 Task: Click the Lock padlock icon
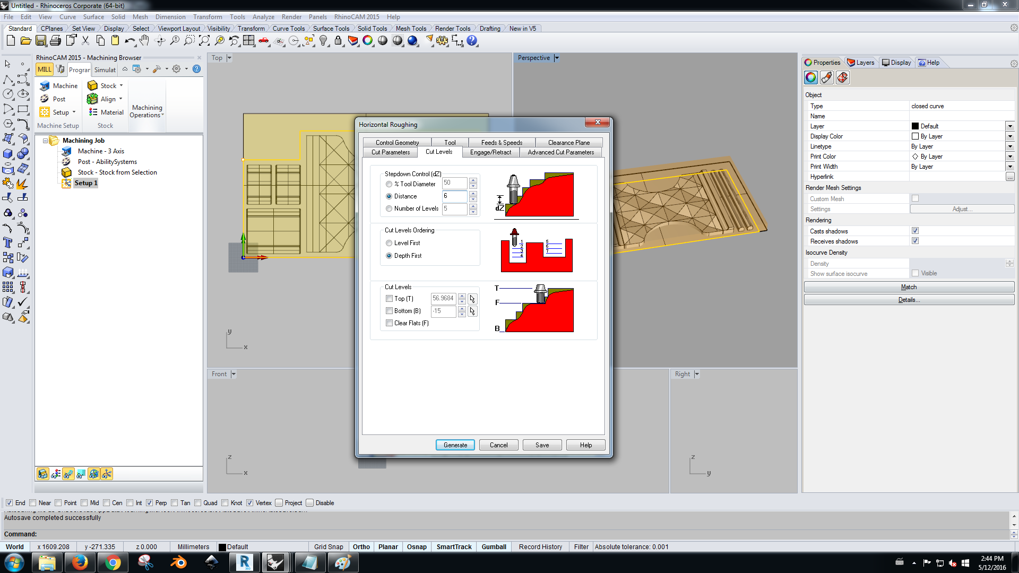click(x=338, y=40)
